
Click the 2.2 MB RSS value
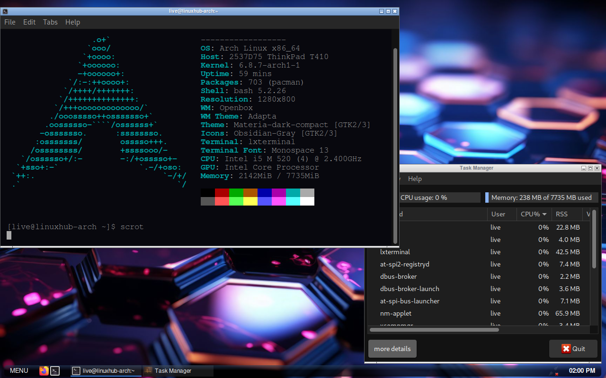click(x=570, y=276)
